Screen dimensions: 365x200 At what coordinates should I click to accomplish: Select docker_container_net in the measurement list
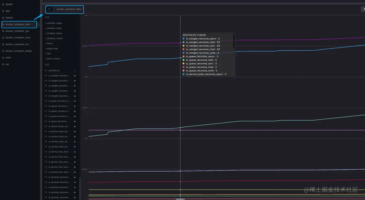coord(17,45)
